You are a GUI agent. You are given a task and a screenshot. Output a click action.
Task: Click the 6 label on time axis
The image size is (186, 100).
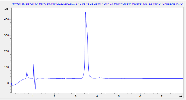[140, 96]
